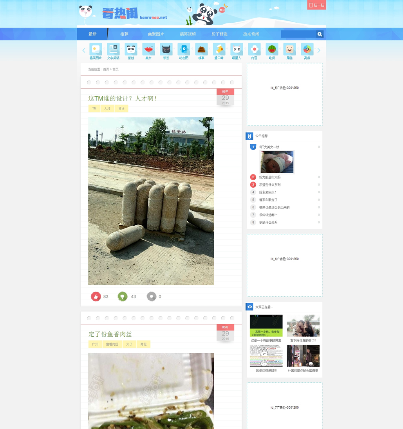Click the 设计 tag
This screenshot has width=403, height=429.
pos(121,109)
